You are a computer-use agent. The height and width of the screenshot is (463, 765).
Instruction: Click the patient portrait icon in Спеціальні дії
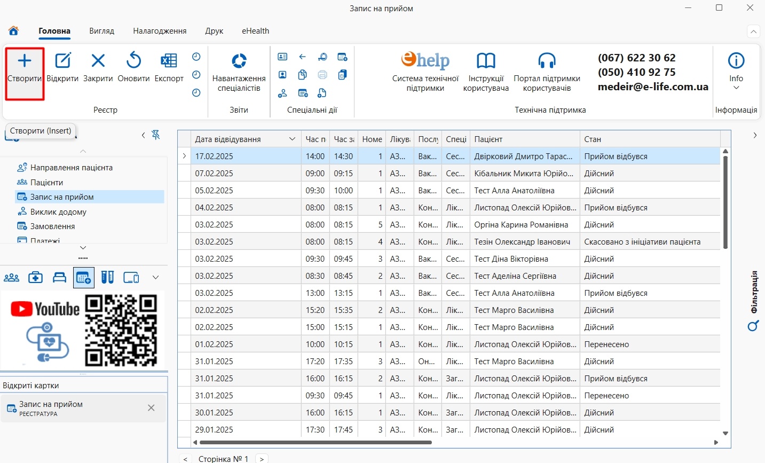point(282,75)
